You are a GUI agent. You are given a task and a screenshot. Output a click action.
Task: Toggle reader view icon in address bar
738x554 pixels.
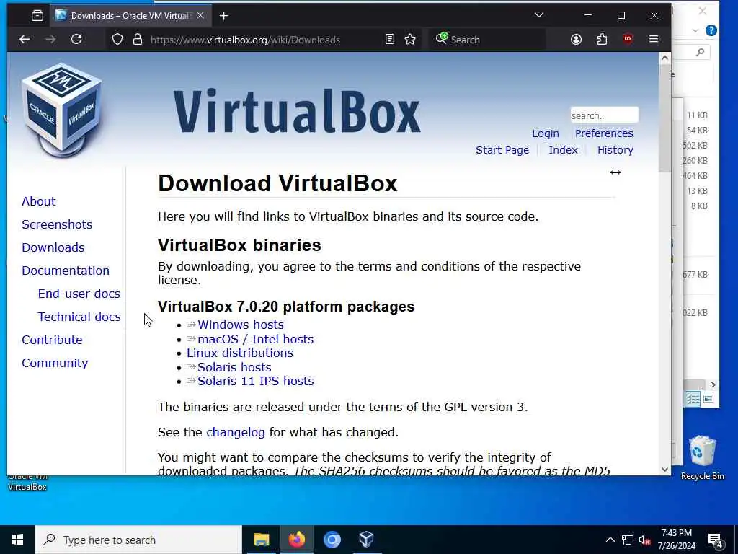pyautogui.click(x=390, y=40)
